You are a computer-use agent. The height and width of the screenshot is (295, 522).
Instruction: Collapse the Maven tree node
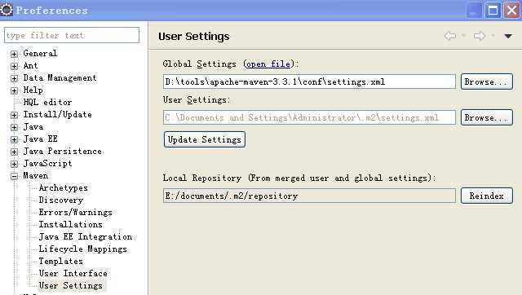click(x=14, y=176)
